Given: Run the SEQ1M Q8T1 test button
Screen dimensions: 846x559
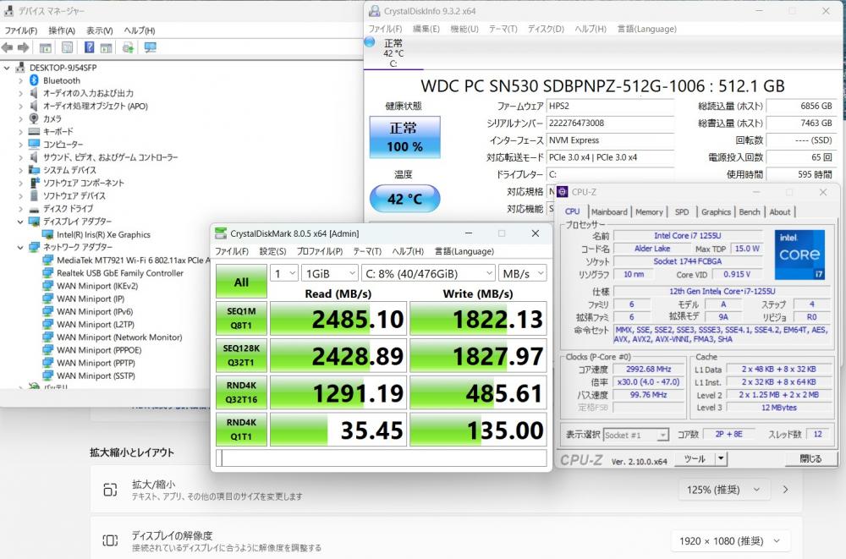Looking at the screenshot, I should pos(241,318).
